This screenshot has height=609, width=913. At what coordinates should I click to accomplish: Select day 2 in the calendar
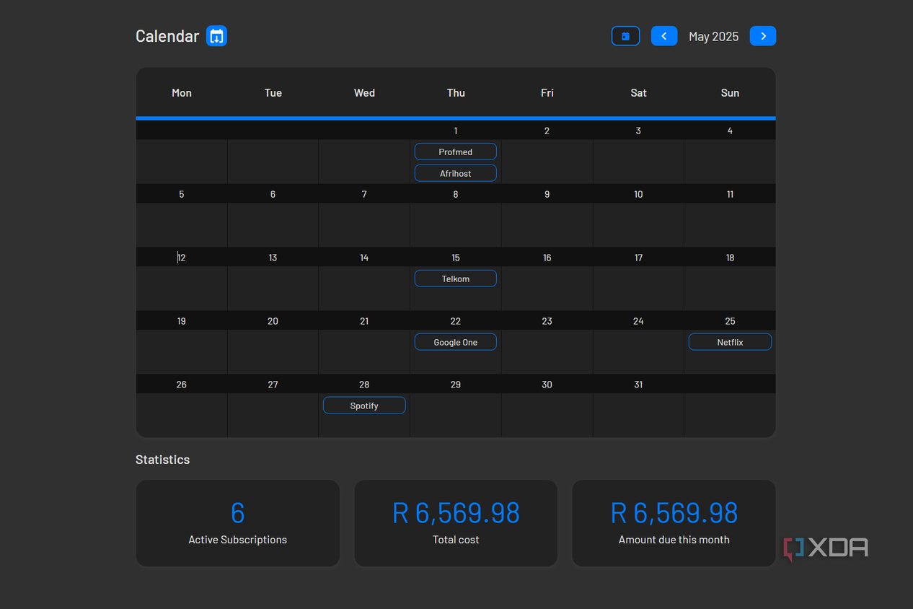547,131
